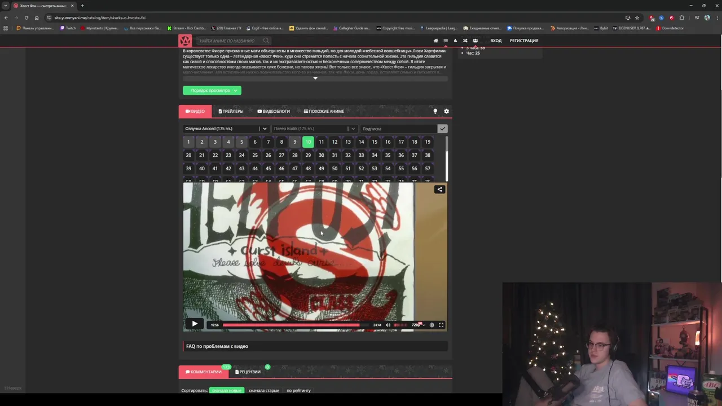Viewport: 722px width, 406px height.
Task: Expand the truncated anime description
Action: (x=315, y=78)
